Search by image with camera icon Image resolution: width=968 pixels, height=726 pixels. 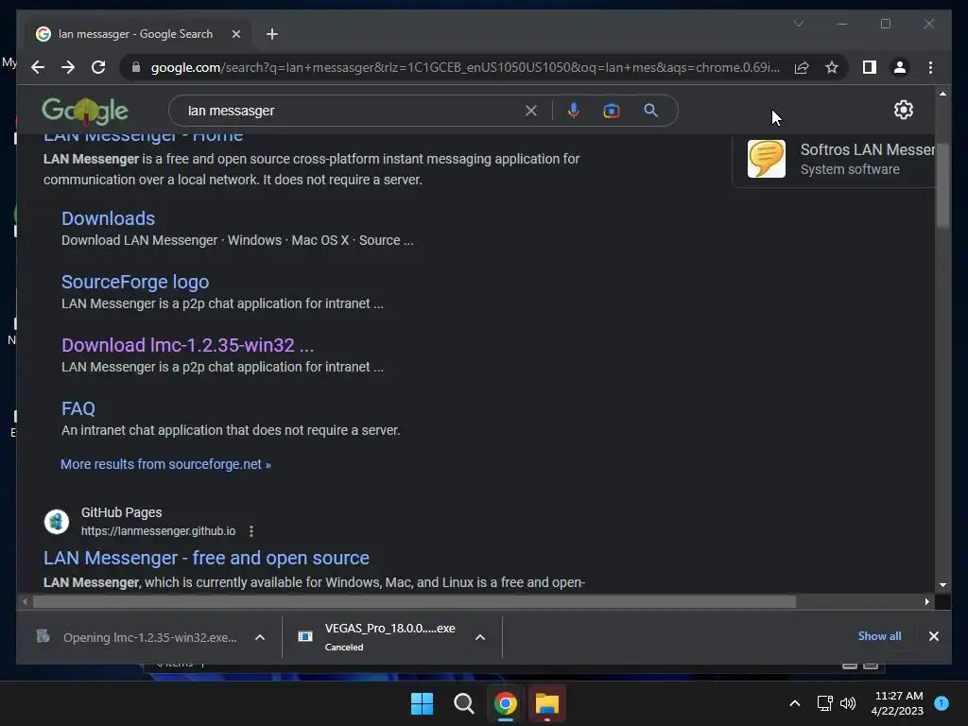point(612,111)
